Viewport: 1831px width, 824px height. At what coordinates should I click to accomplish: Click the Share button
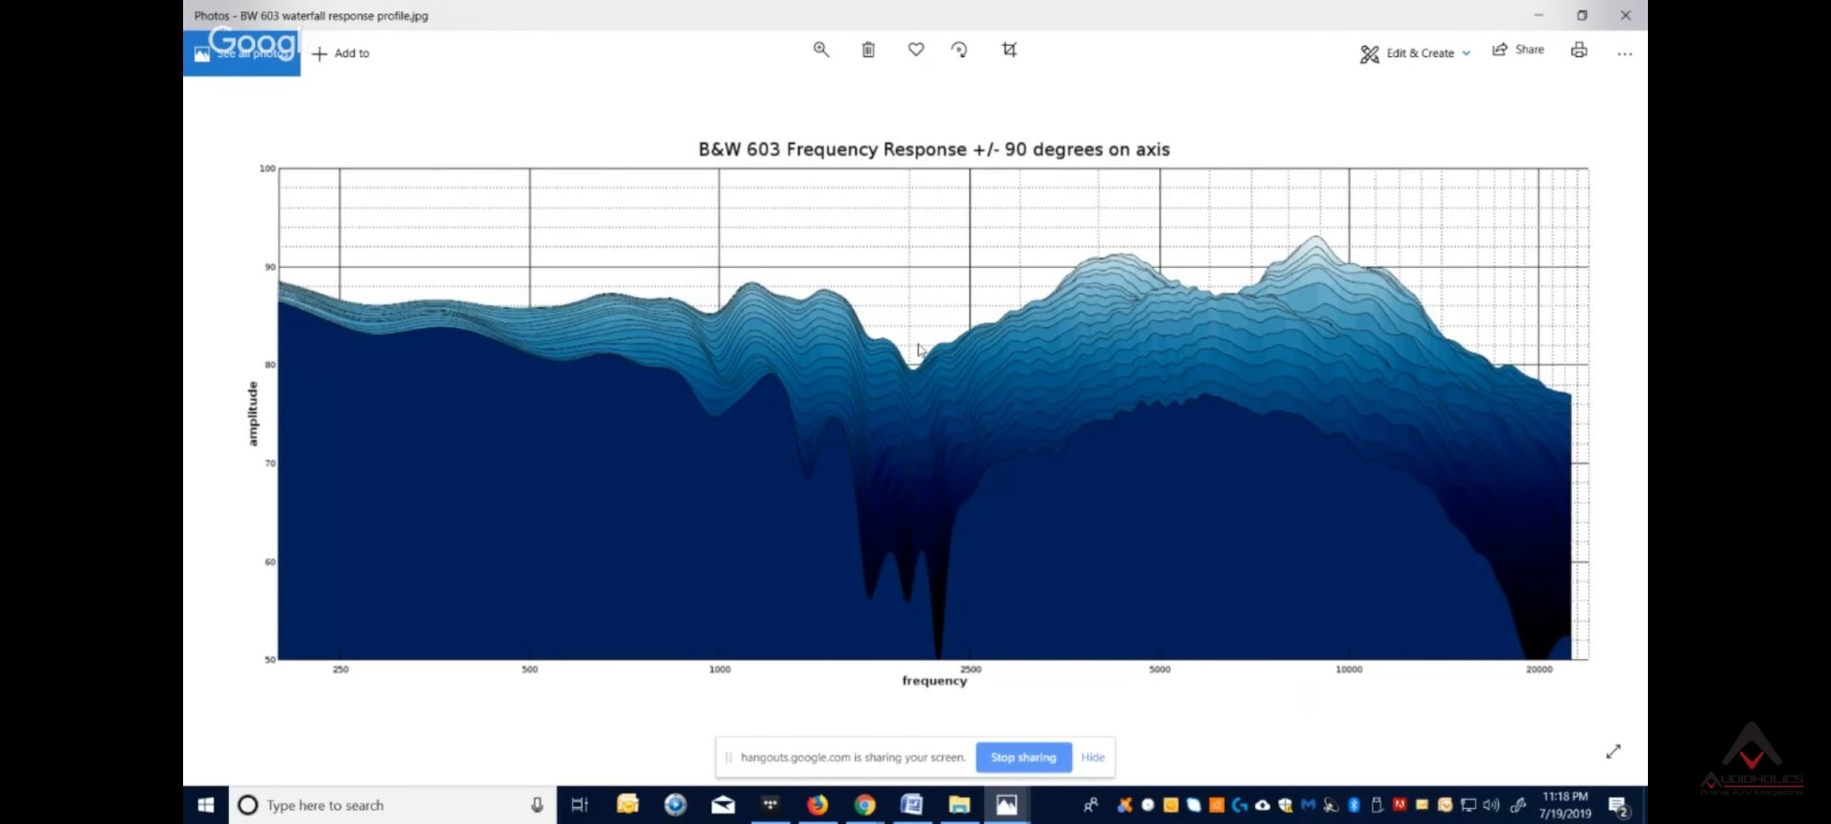click(1518, 50)
